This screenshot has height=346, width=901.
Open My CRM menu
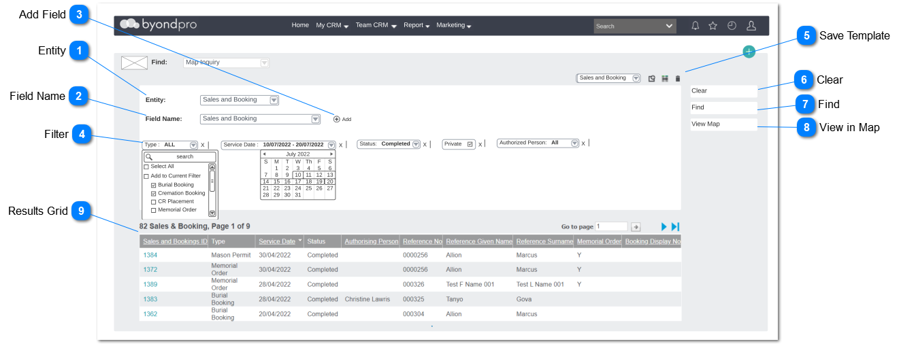pyautogui.click(x=332, y=25)
